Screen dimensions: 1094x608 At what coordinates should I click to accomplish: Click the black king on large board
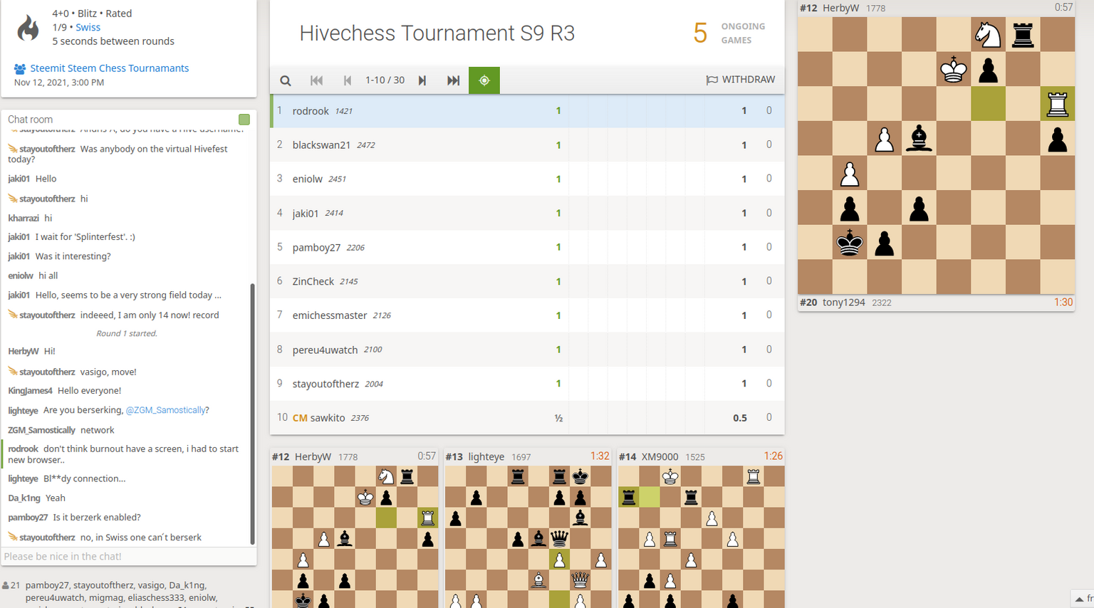(850, 242)
